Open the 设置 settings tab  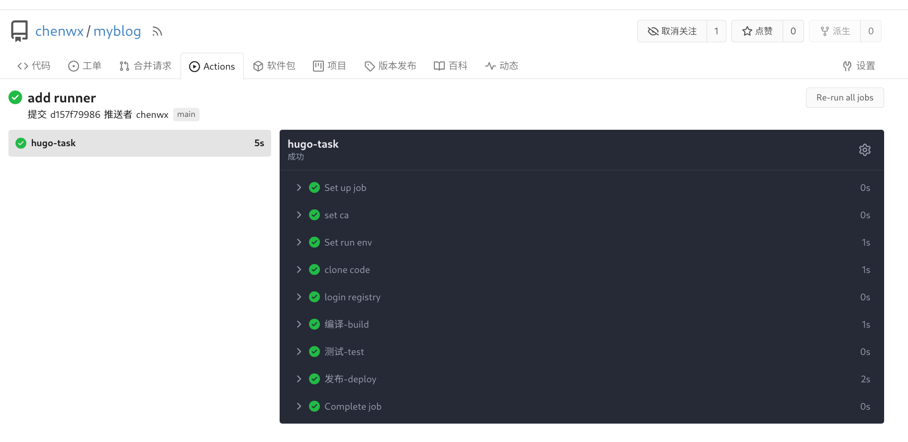click(859, 66)
